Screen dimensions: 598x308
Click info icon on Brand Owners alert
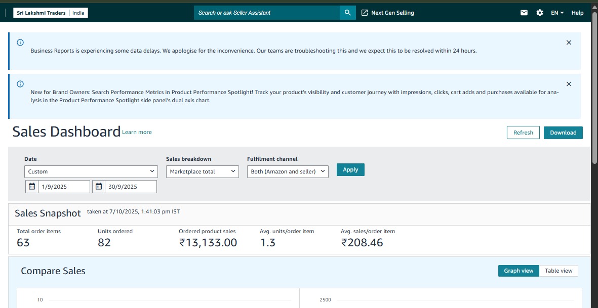tap(20, 84)
